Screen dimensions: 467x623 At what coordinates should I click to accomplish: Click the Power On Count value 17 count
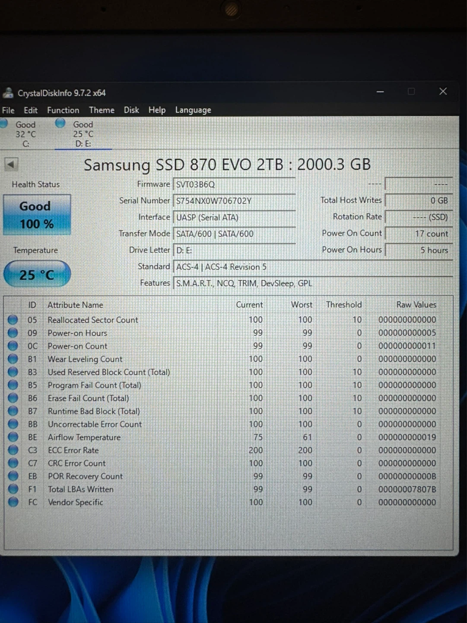click(419, 234)
